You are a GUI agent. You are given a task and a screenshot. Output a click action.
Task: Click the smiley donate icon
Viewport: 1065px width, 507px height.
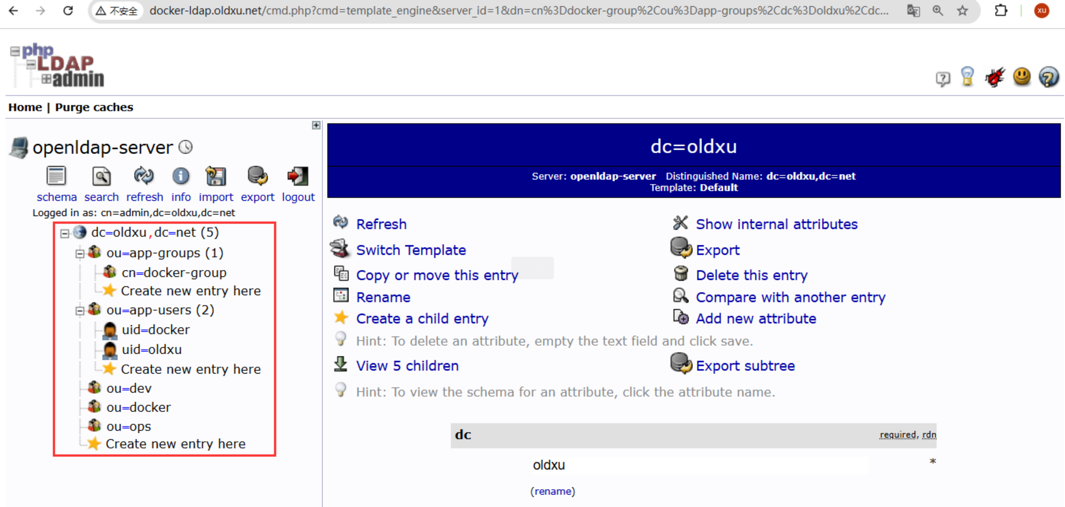pos(1022,77)
